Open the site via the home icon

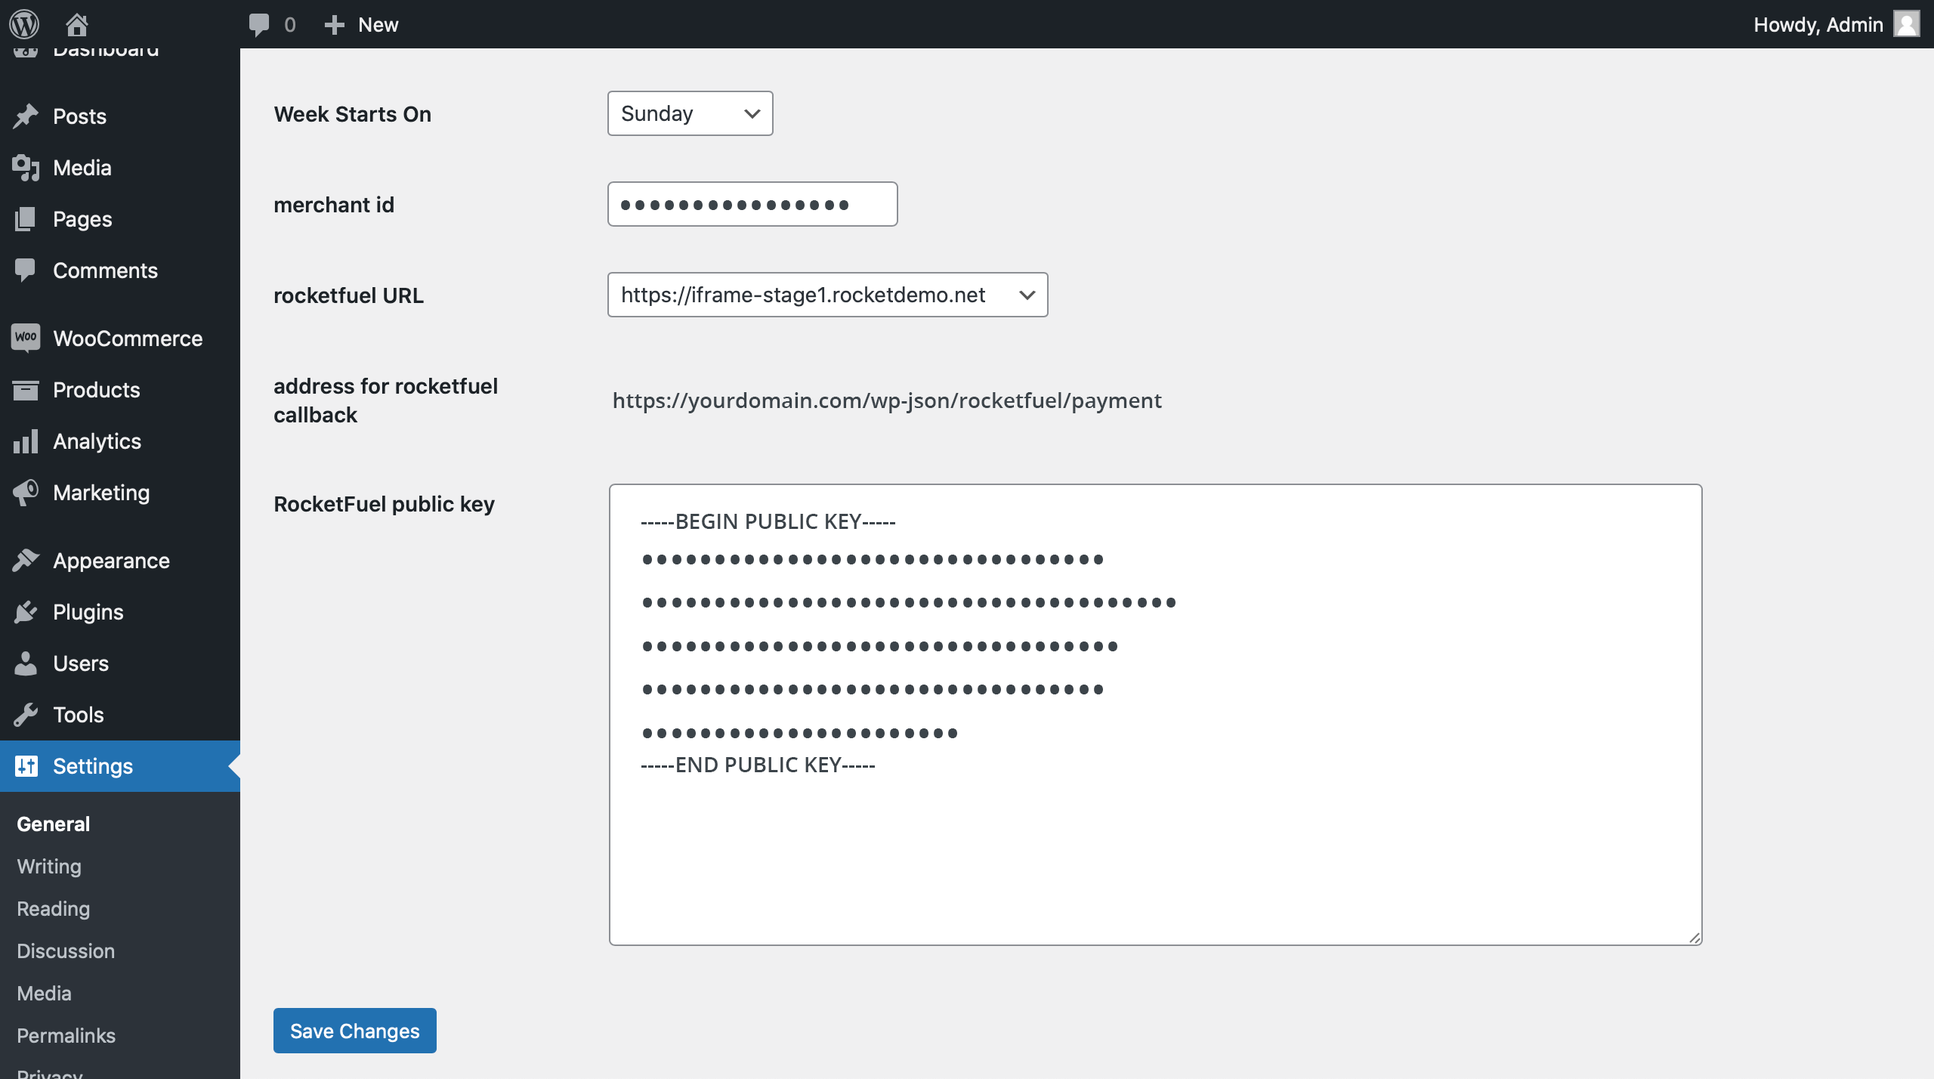[x=76, y=23]
